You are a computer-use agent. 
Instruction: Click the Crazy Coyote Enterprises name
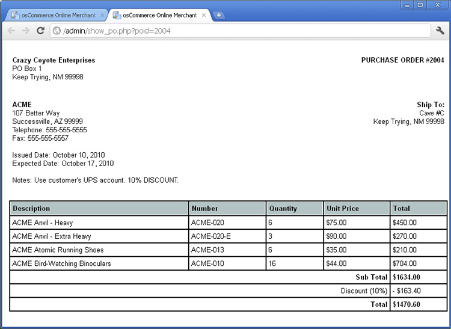54,60
